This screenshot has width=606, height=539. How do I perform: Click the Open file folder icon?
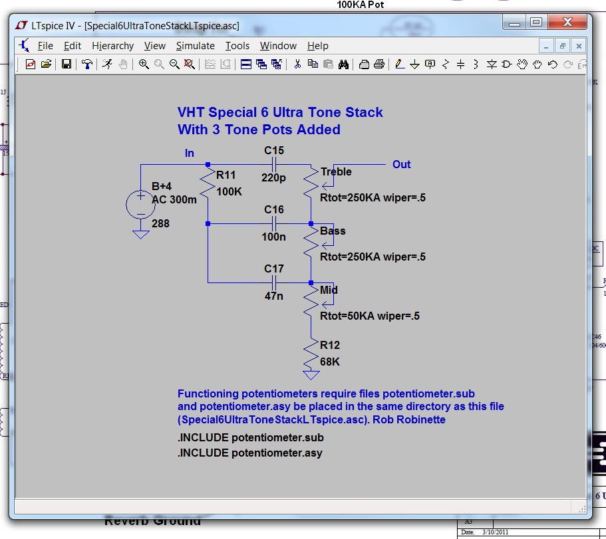[x=46, y=64]
